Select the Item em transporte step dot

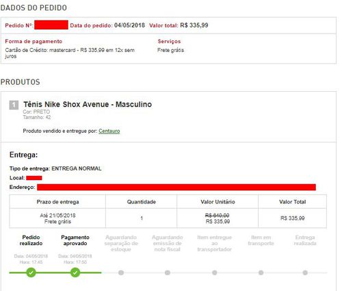point(261,273)
